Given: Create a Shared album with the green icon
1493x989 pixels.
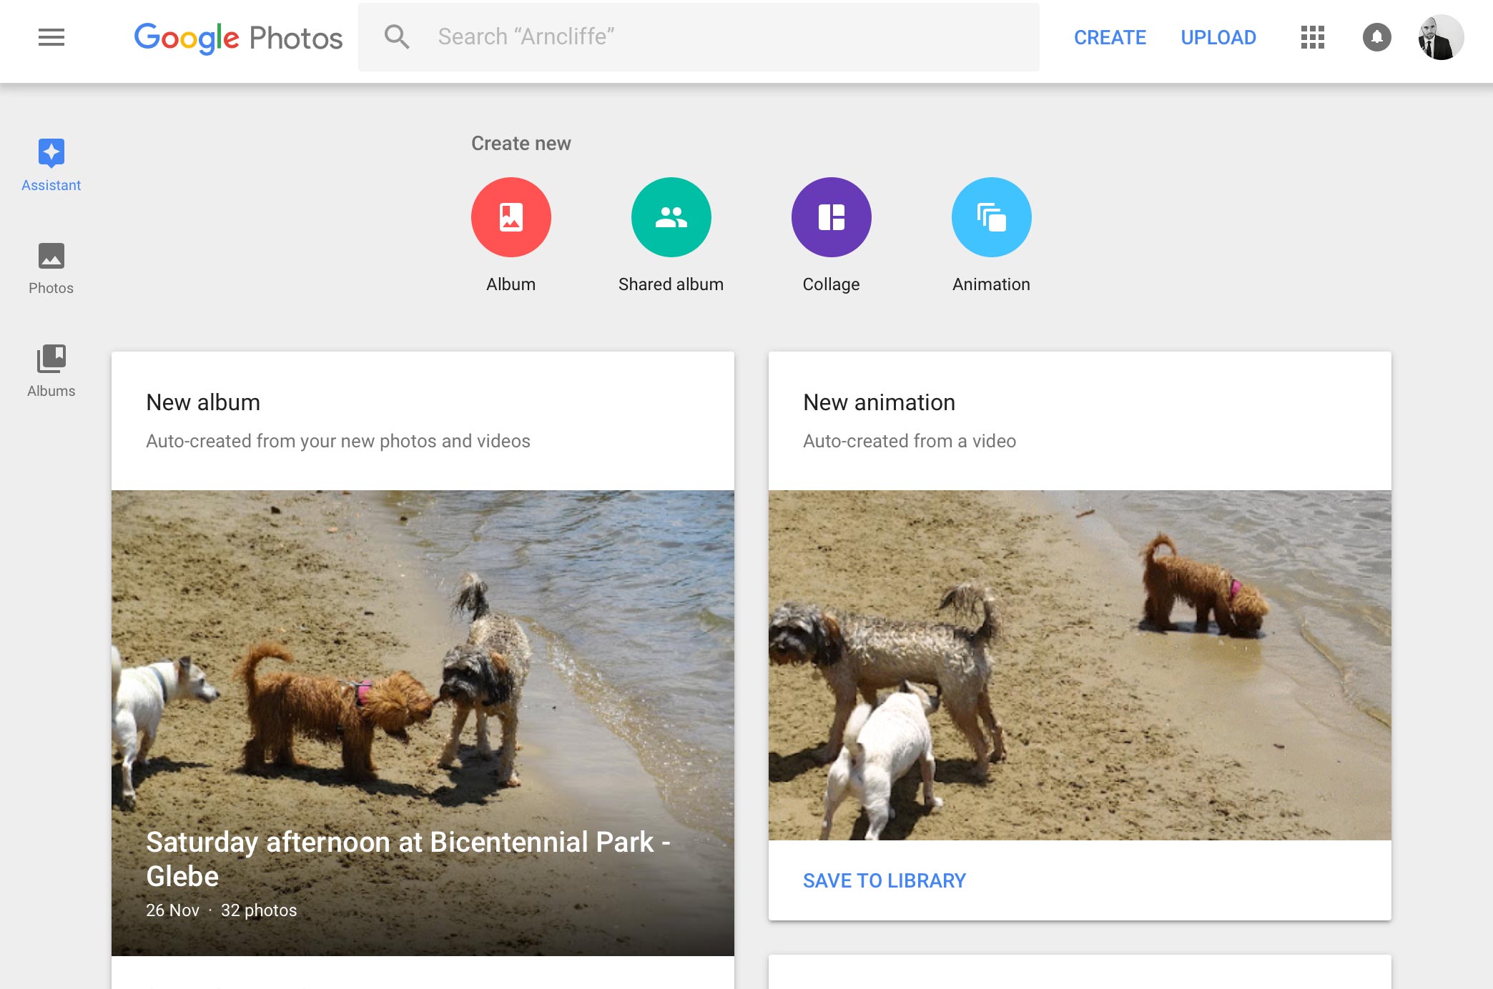Looking at the screenshot, I should [671, 217].
